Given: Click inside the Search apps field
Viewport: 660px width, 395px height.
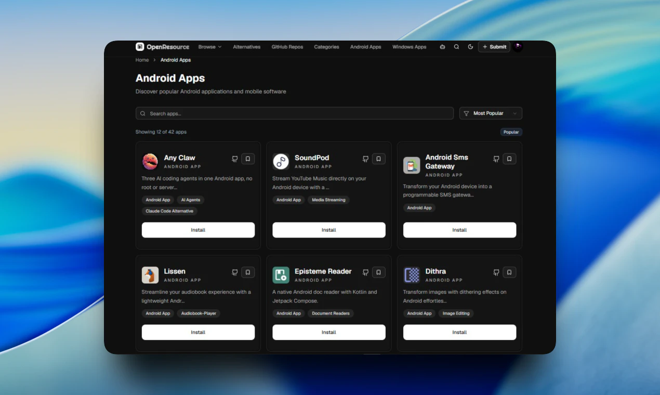Looking at the screenshot, I should coord(294,113).
